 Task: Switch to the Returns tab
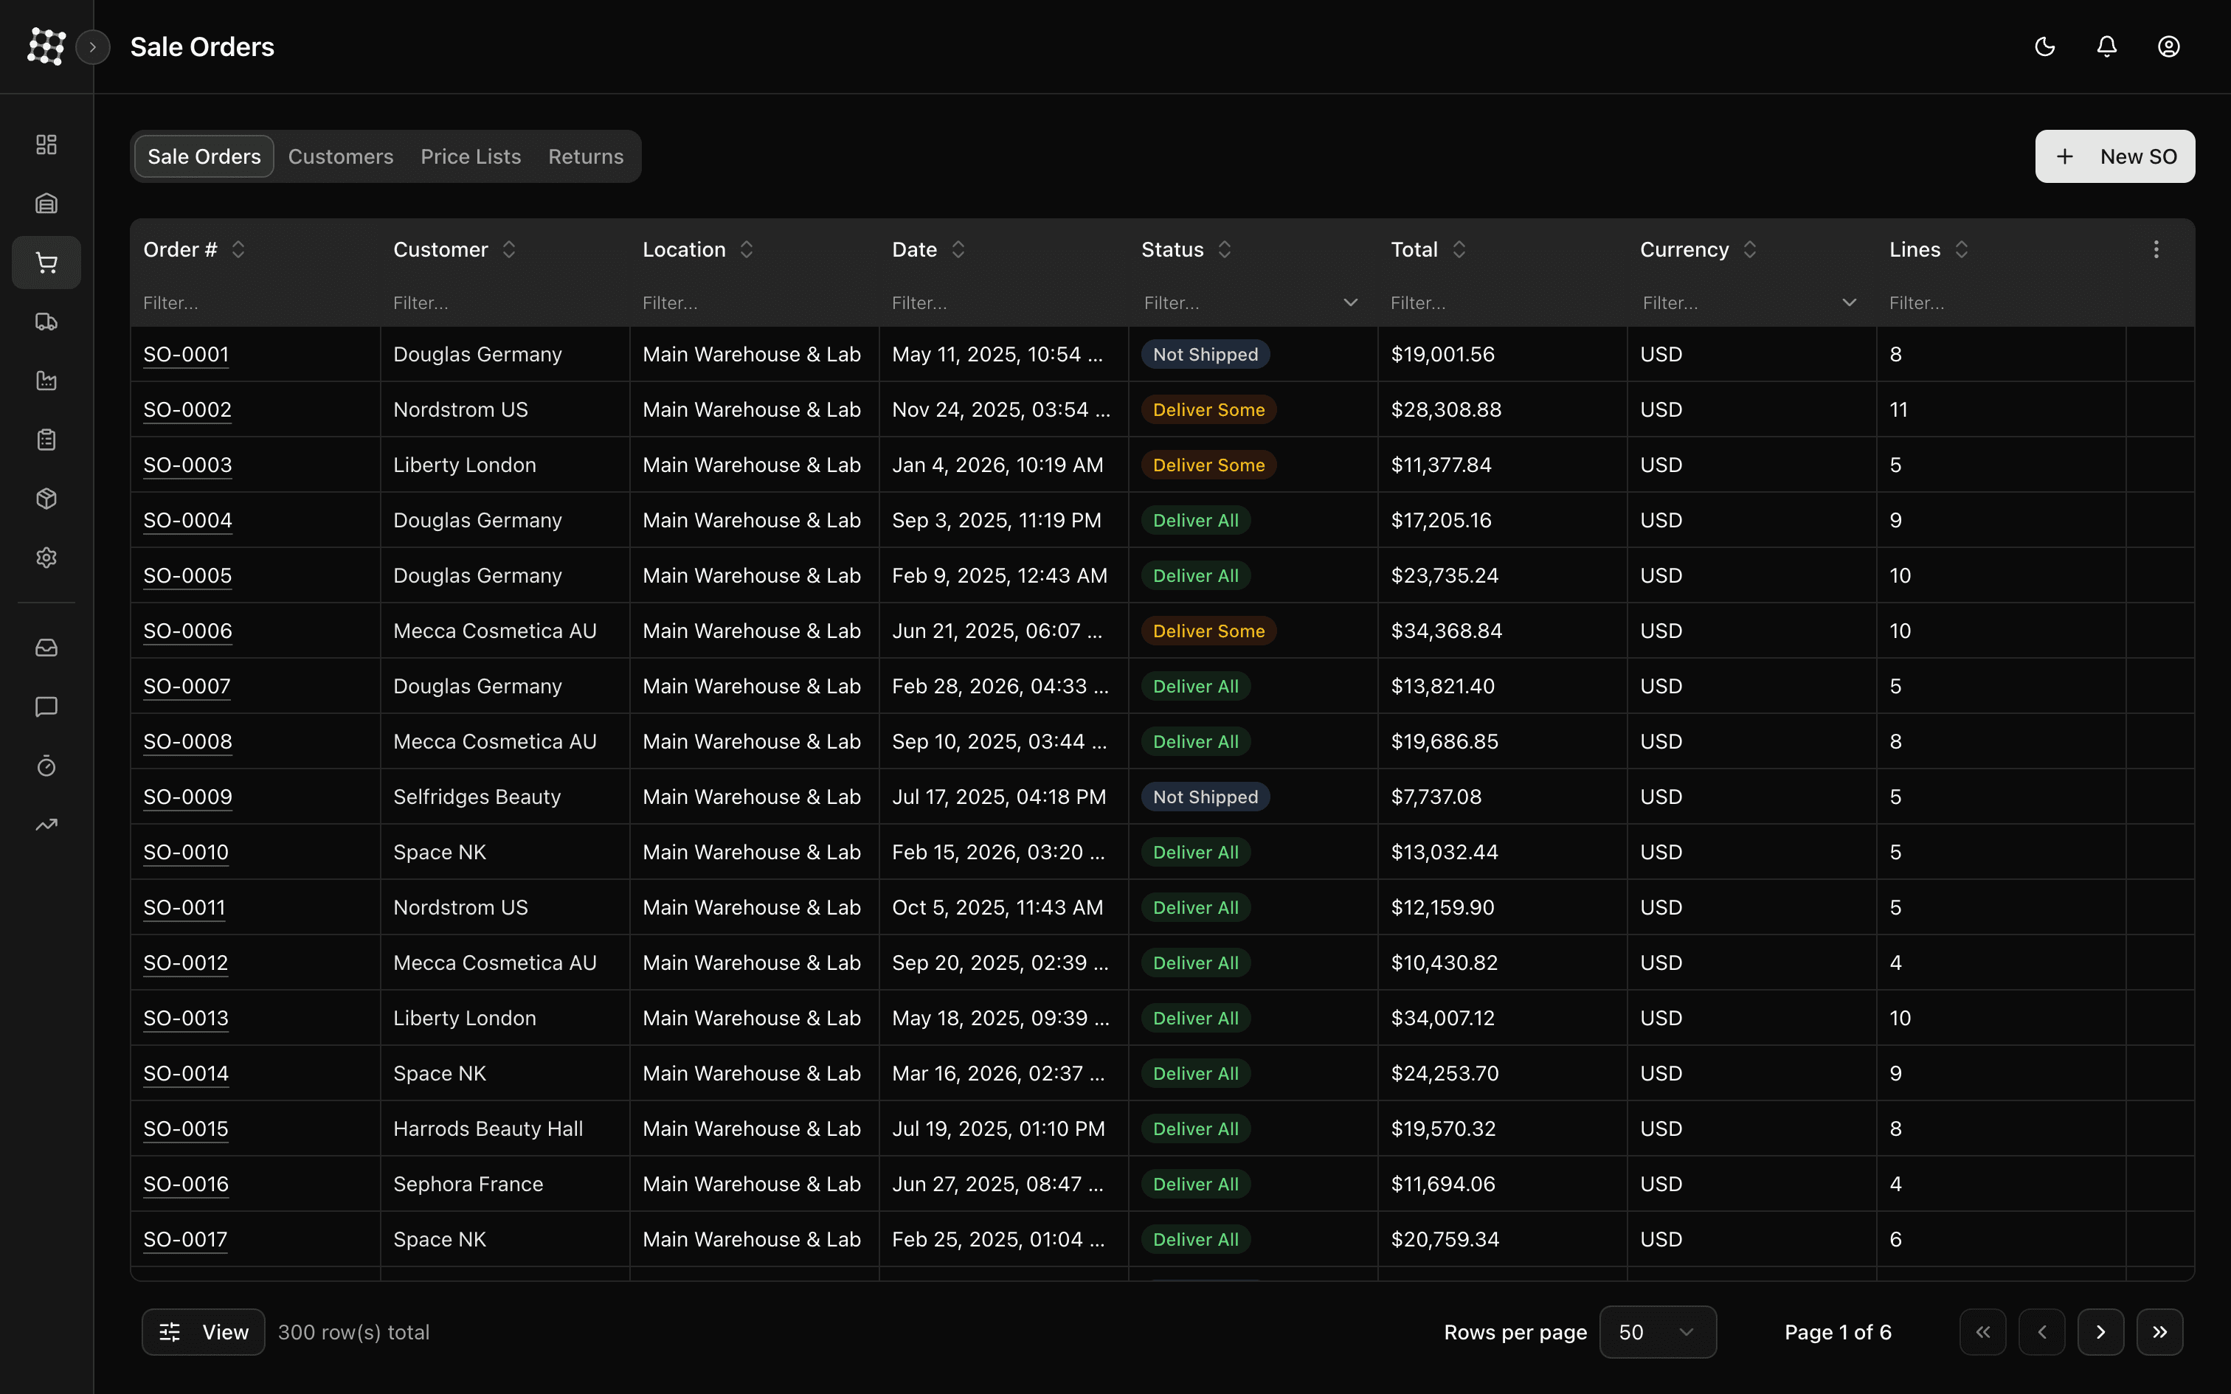(x=585, y=156)
